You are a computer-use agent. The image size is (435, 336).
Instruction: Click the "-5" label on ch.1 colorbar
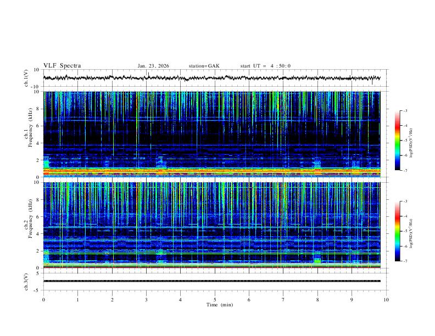click(x=405, y=141)
